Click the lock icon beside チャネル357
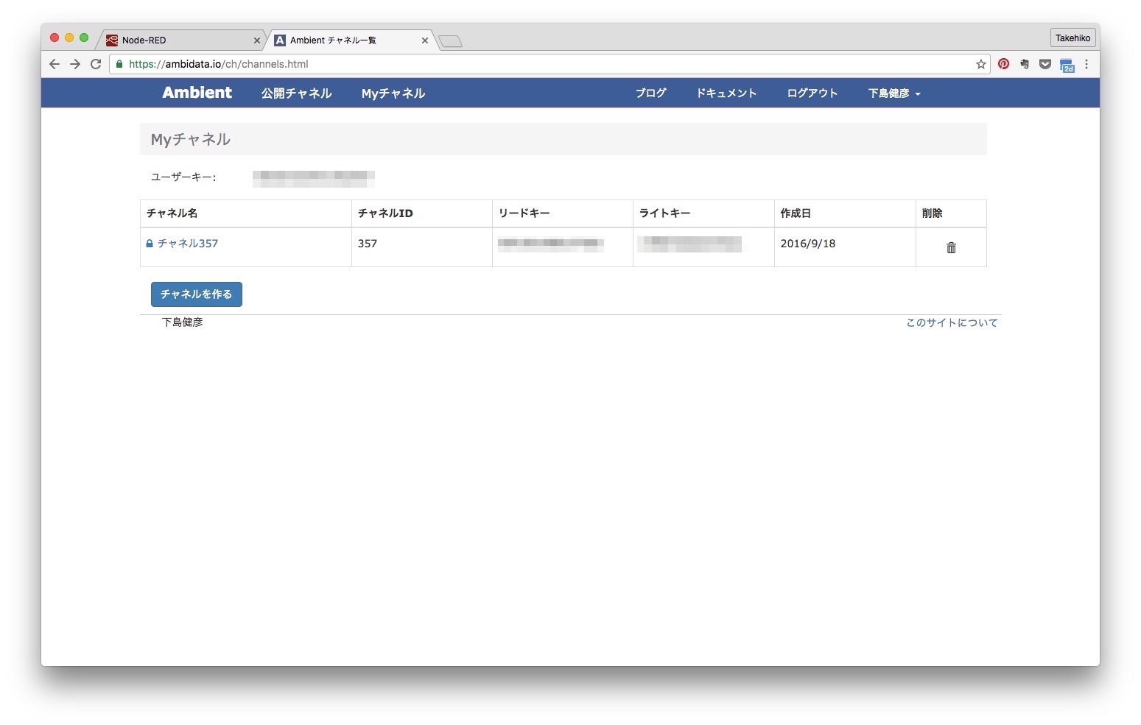The image size is (1141, 725). [150, 243]
